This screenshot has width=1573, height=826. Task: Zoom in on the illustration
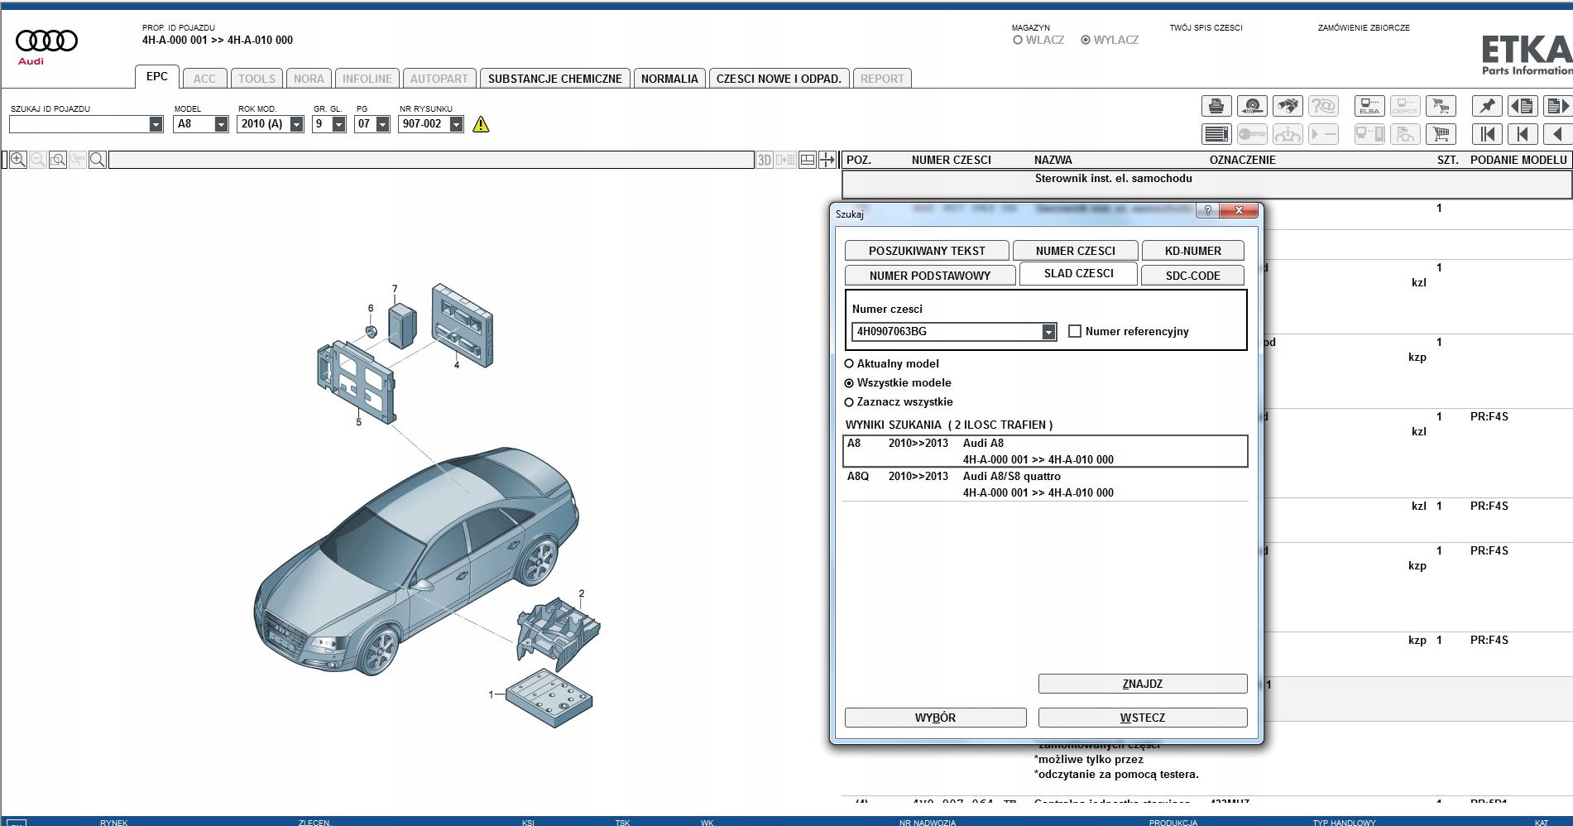point(17,160)
